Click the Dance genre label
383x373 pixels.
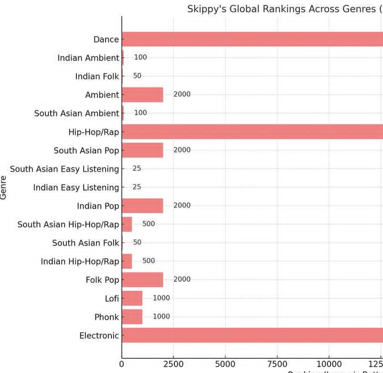(106, 39)
